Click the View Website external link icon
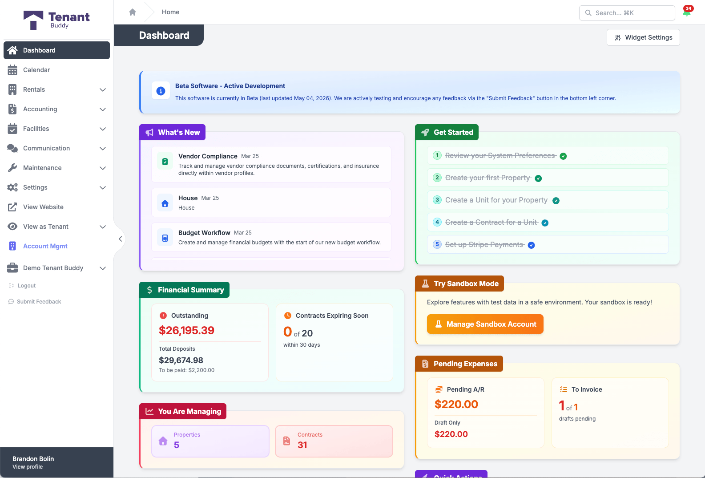The height and width of the screenshot is (478, 705). (x=12, y=207)
